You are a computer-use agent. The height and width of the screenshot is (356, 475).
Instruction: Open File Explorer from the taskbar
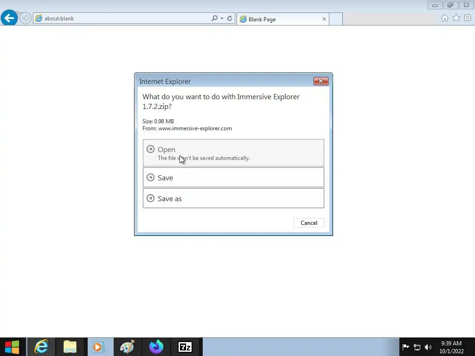[70, 347]
